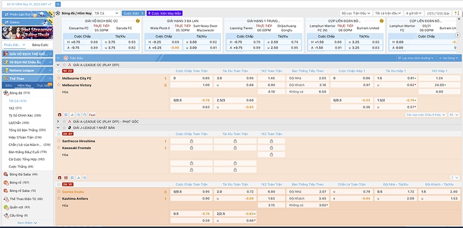Click the Bóng Đá Saba sport icon
The image size is (463, 228).
tap(6, 174)
